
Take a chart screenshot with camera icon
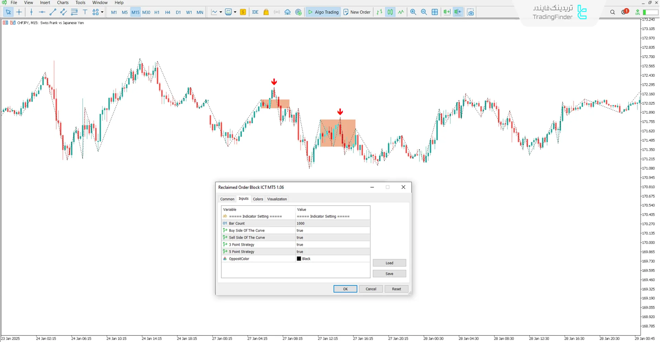pyautogui.click(x=471, y=12)
